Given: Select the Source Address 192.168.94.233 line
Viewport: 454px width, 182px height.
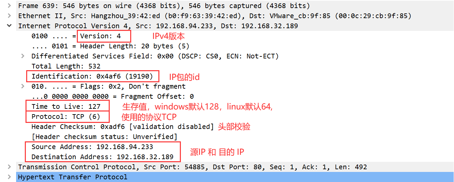Looking at the screenshot, I should click(92, 147).
